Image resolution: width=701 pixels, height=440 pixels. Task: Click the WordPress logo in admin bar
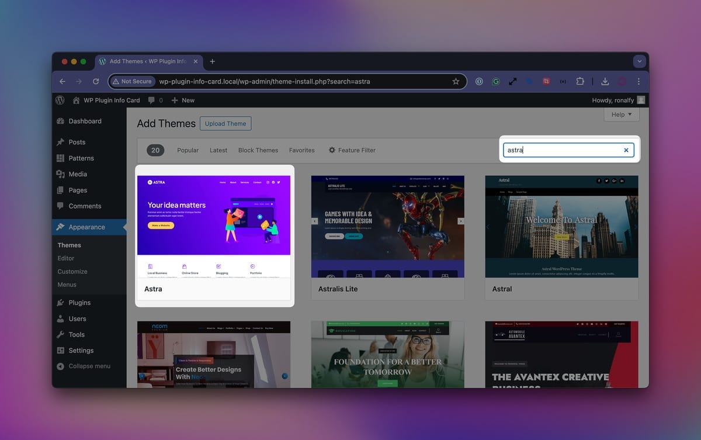[60, 100]
